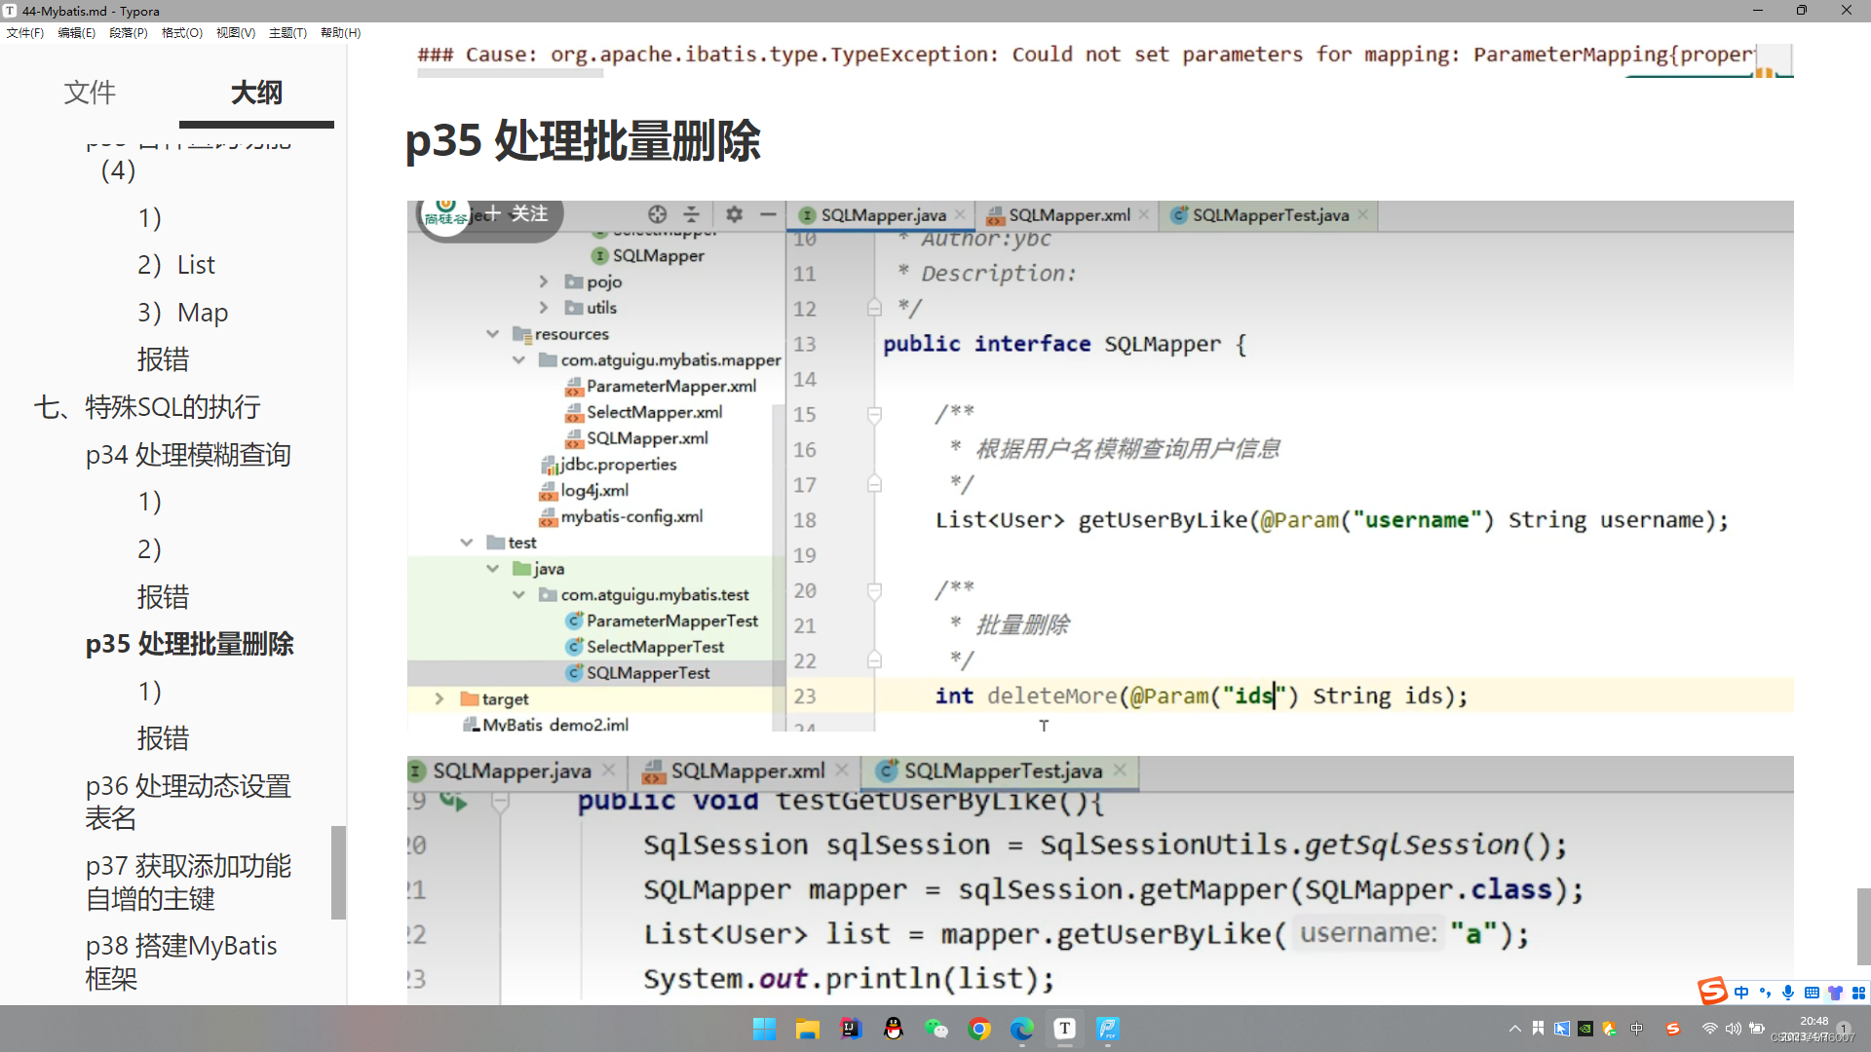Screen dimensions: 1871x1052
Task: Toggle the fold marker at line 22
Action: pyautogui.click(x=874, y=659)
